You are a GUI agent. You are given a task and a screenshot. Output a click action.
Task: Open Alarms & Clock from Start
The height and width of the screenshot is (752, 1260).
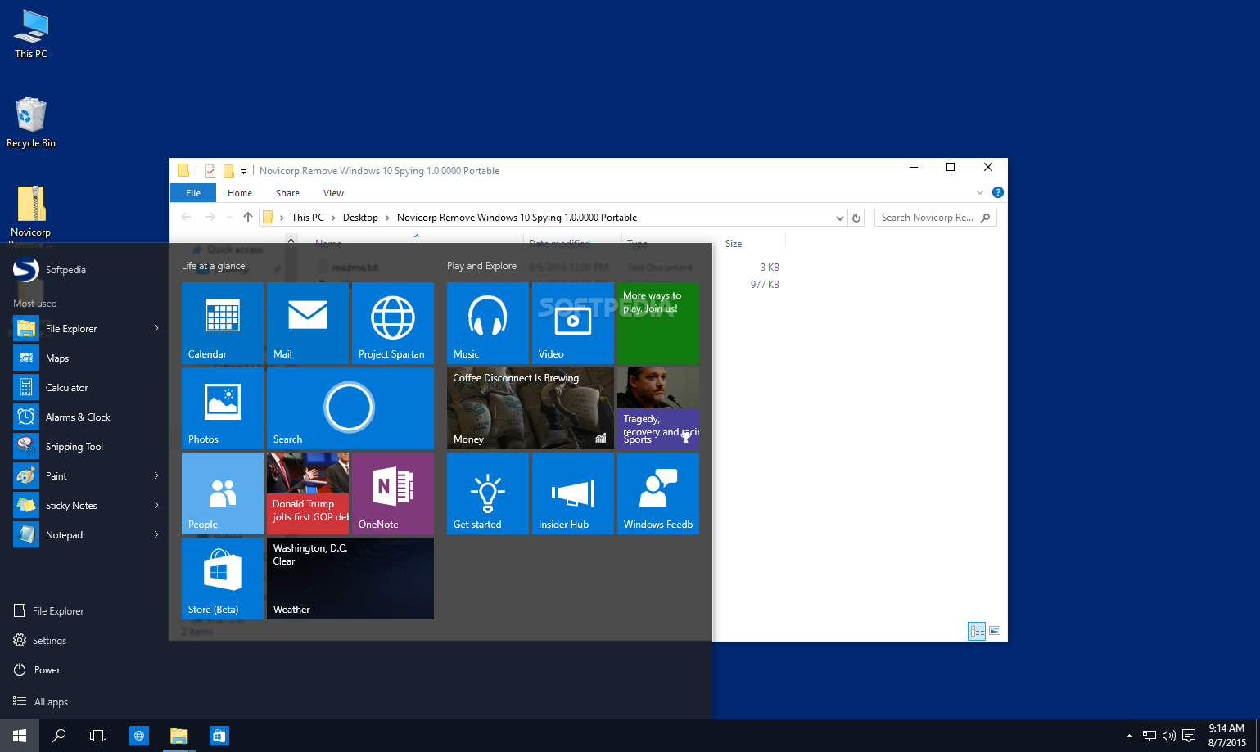coord(85,417)
